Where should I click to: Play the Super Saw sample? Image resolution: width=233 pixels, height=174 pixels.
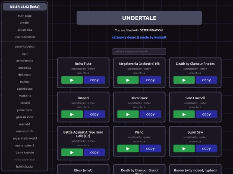tap(184, 149)
